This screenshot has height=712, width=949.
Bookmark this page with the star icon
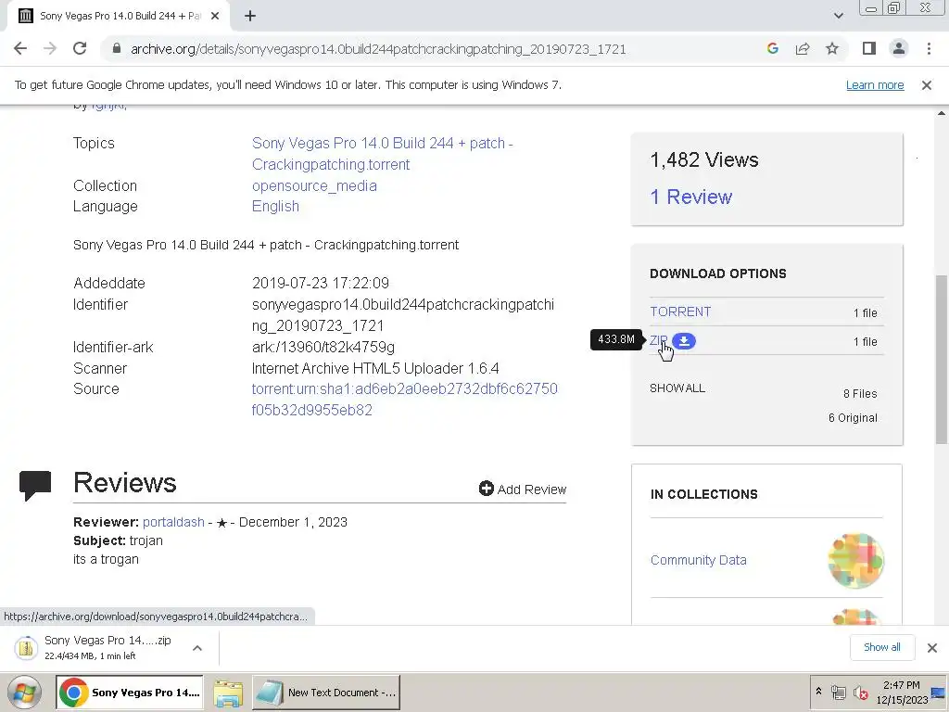tap(832, 49)
